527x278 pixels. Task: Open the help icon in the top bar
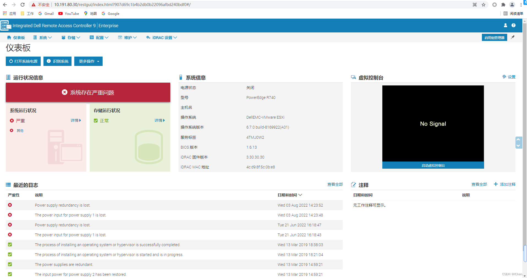tap(514, 25)
